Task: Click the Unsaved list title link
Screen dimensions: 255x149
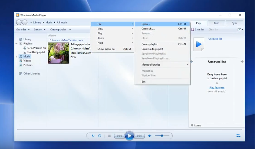Action: pos(215,39)
